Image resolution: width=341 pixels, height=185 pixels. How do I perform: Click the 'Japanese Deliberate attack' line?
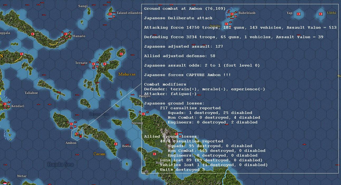pyautogui.click(x=178, y=18)
